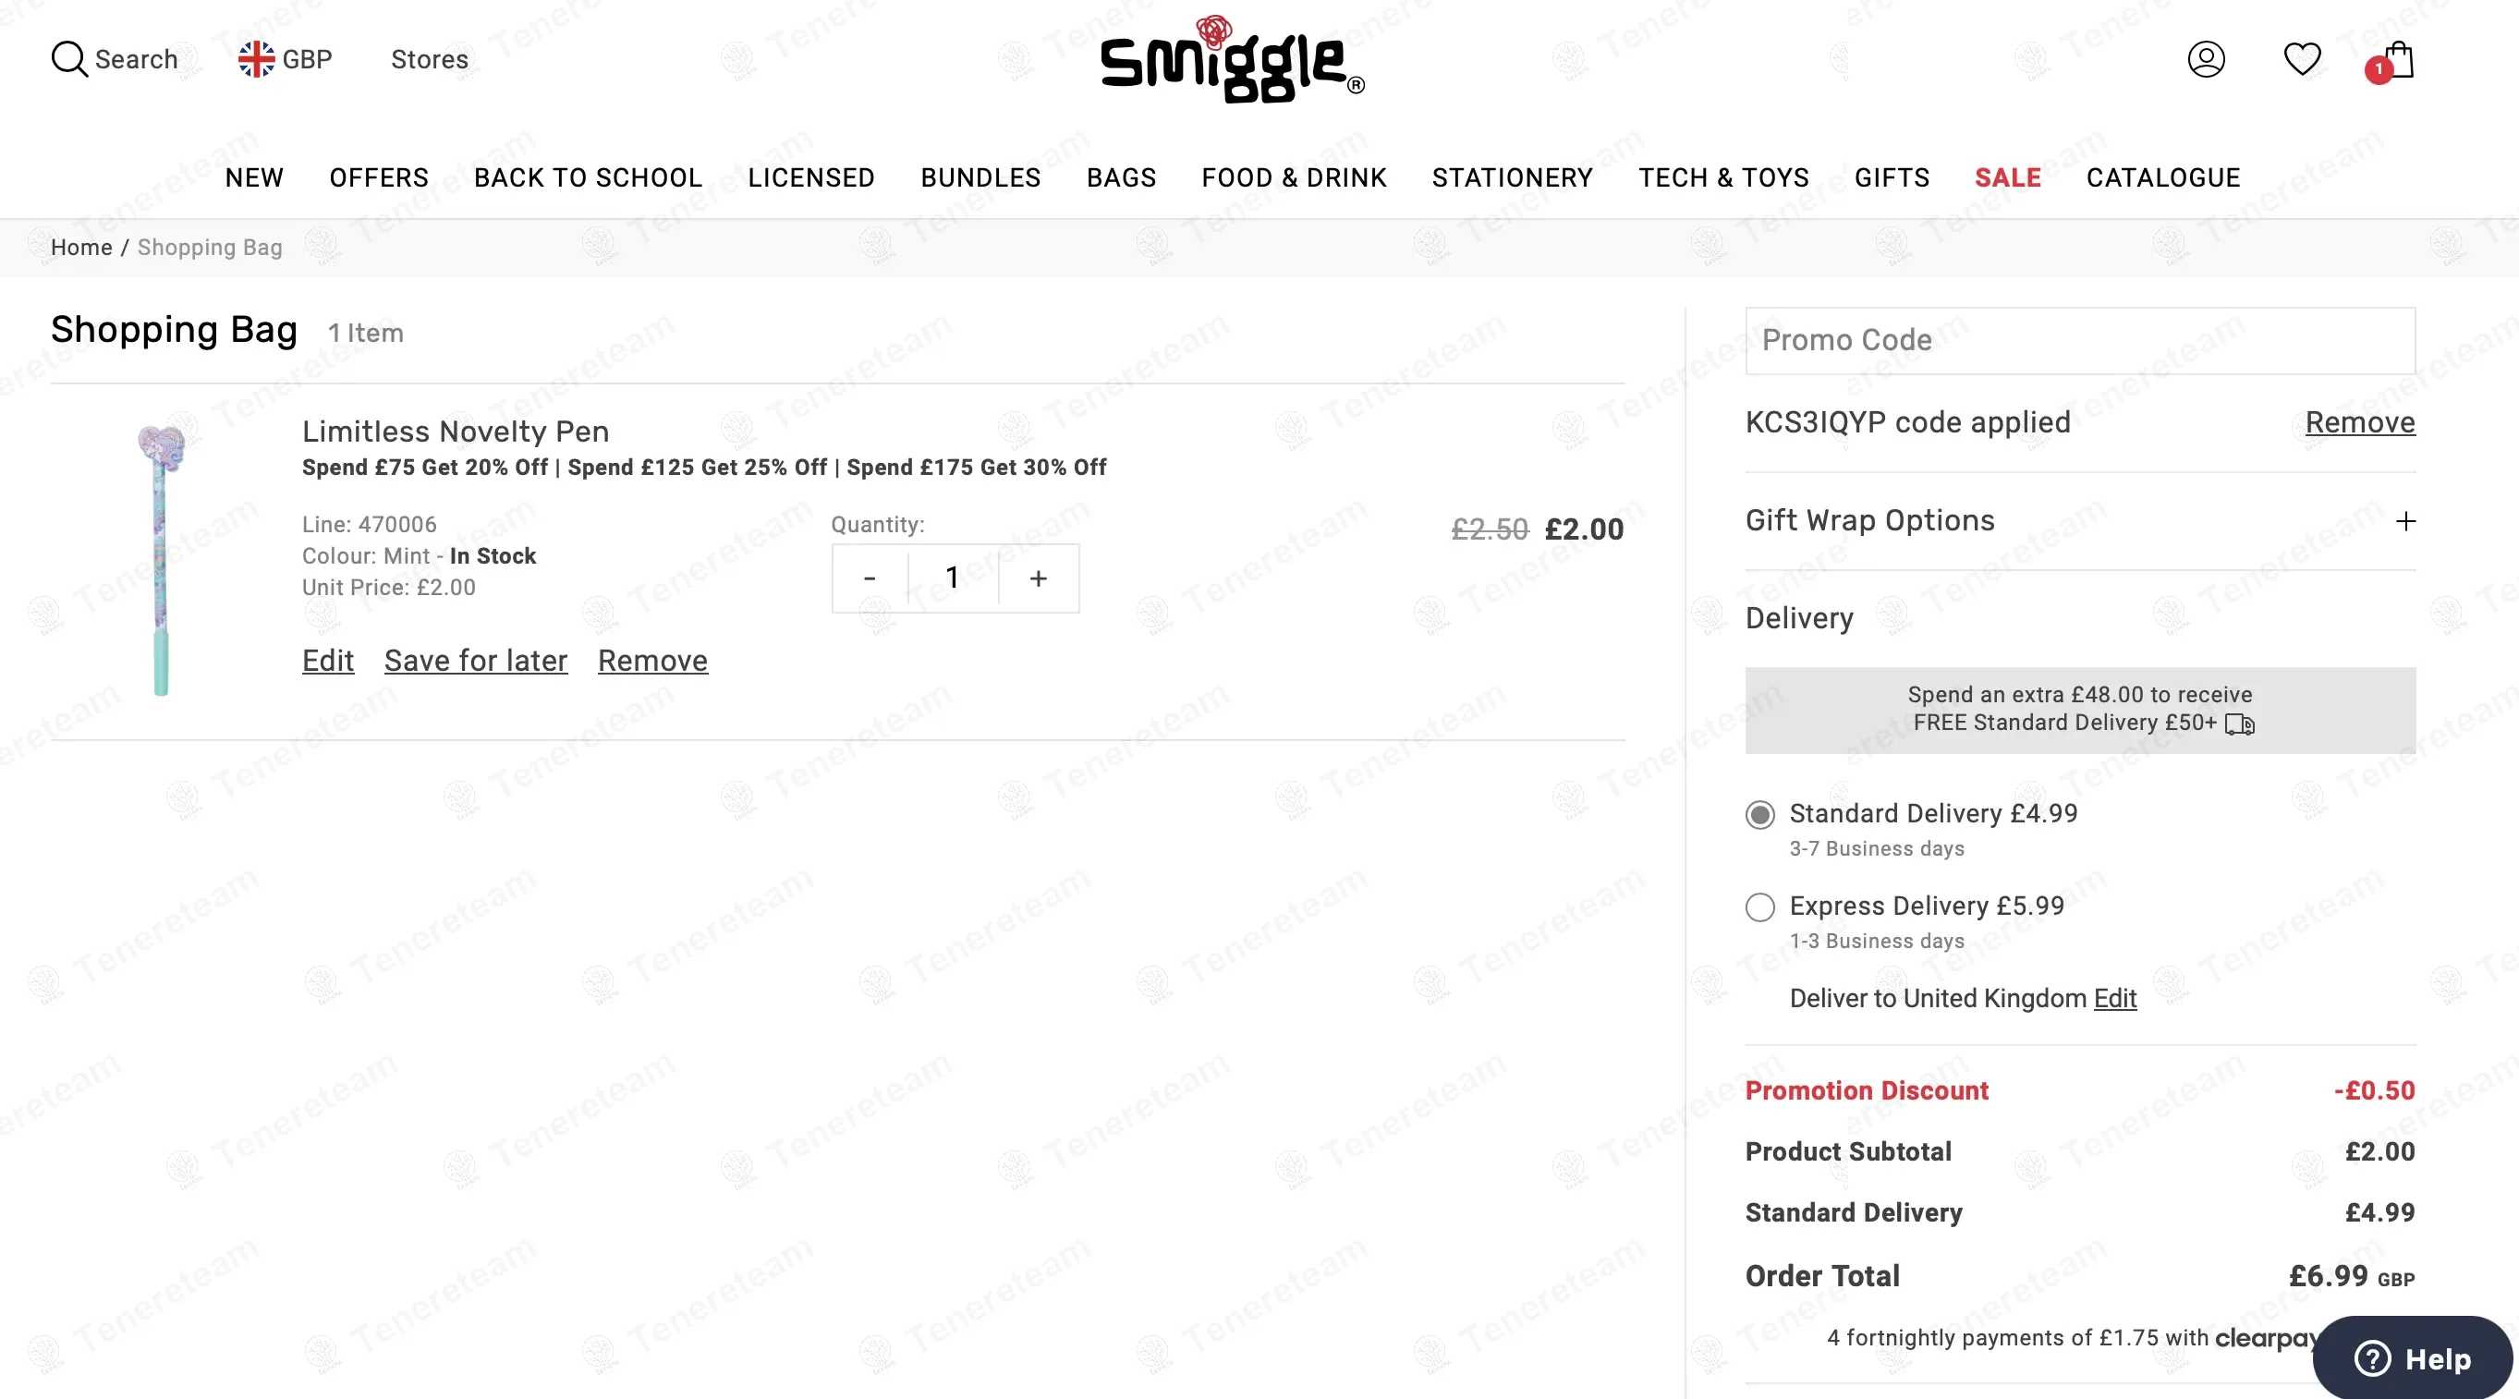2519x1399 pixels.
Task: Click the Limitless Novelty Pen title
Action: tap(456, 432)
